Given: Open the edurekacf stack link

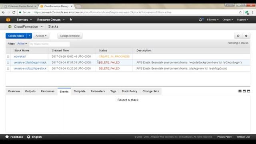Looking at the screenshot, I should click(20, 56).
